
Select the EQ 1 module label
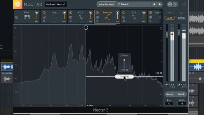(x=81, y=12)
